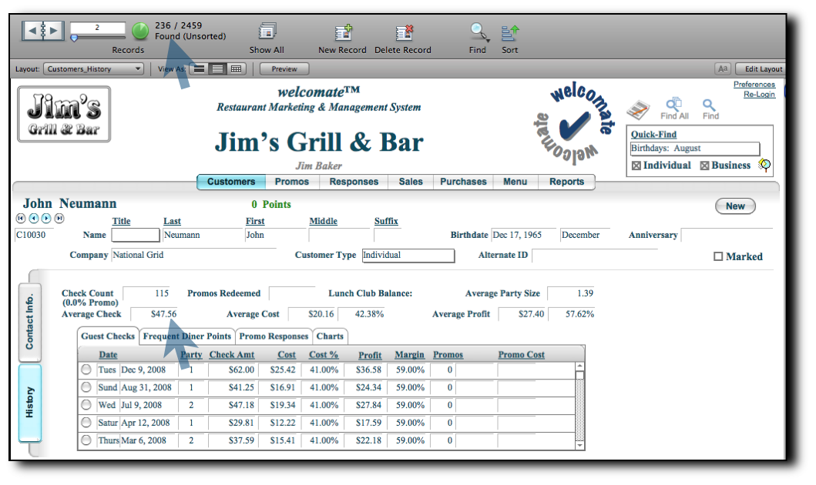The height and width of the screenshot is (485, 816).
Task: Open the Responses tab
Action: (x=354, y=182)
